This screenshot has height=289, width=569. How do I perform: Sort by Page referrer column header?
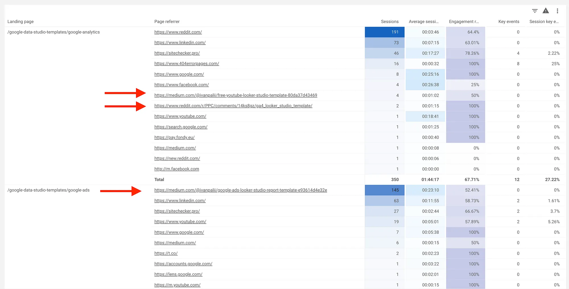[167, 22]
